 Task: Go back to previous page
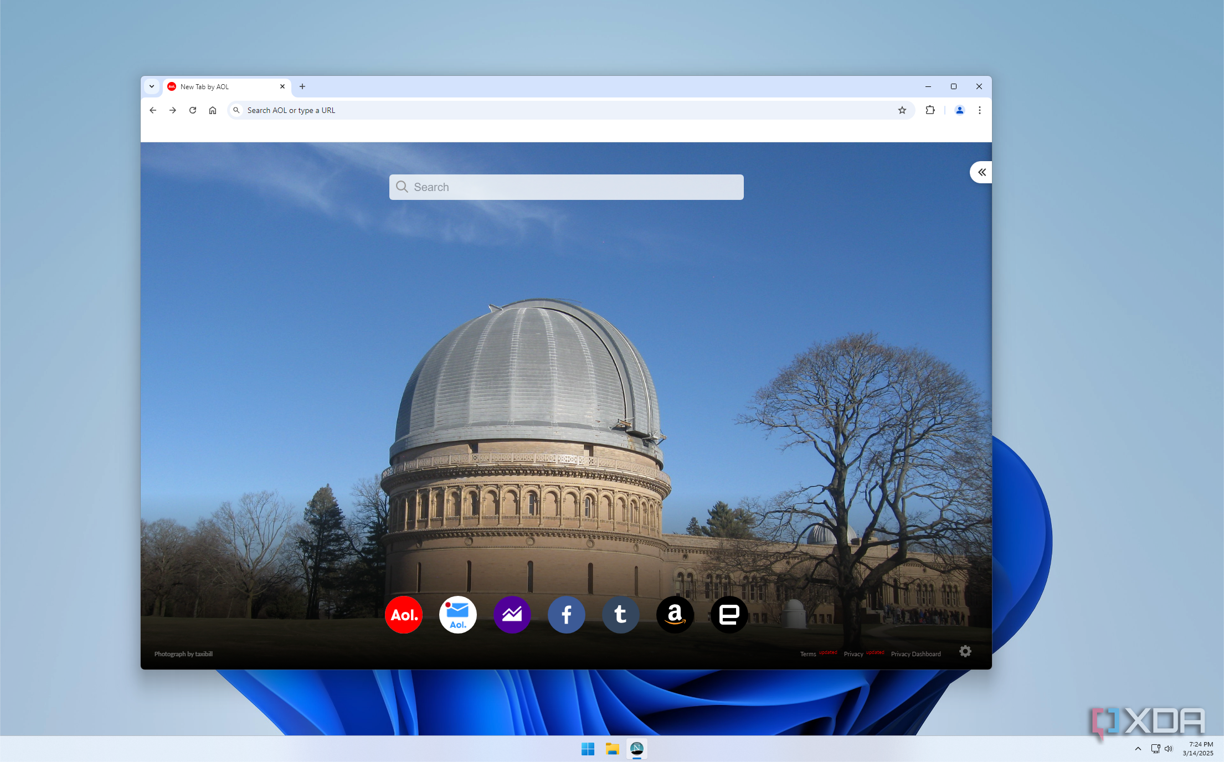(153, 110)
